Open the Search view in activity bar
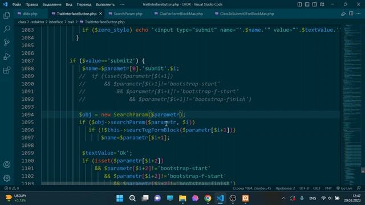Screen dimensions: 365x205 click(x=7, y=29)
